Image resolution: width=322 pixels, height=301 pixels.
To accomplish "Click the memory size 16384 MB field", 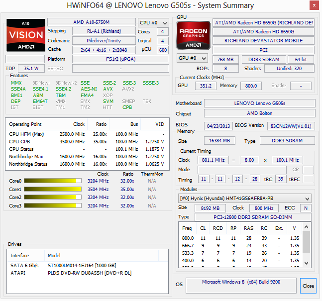I will pyautogui.click(x=219, y=141).
